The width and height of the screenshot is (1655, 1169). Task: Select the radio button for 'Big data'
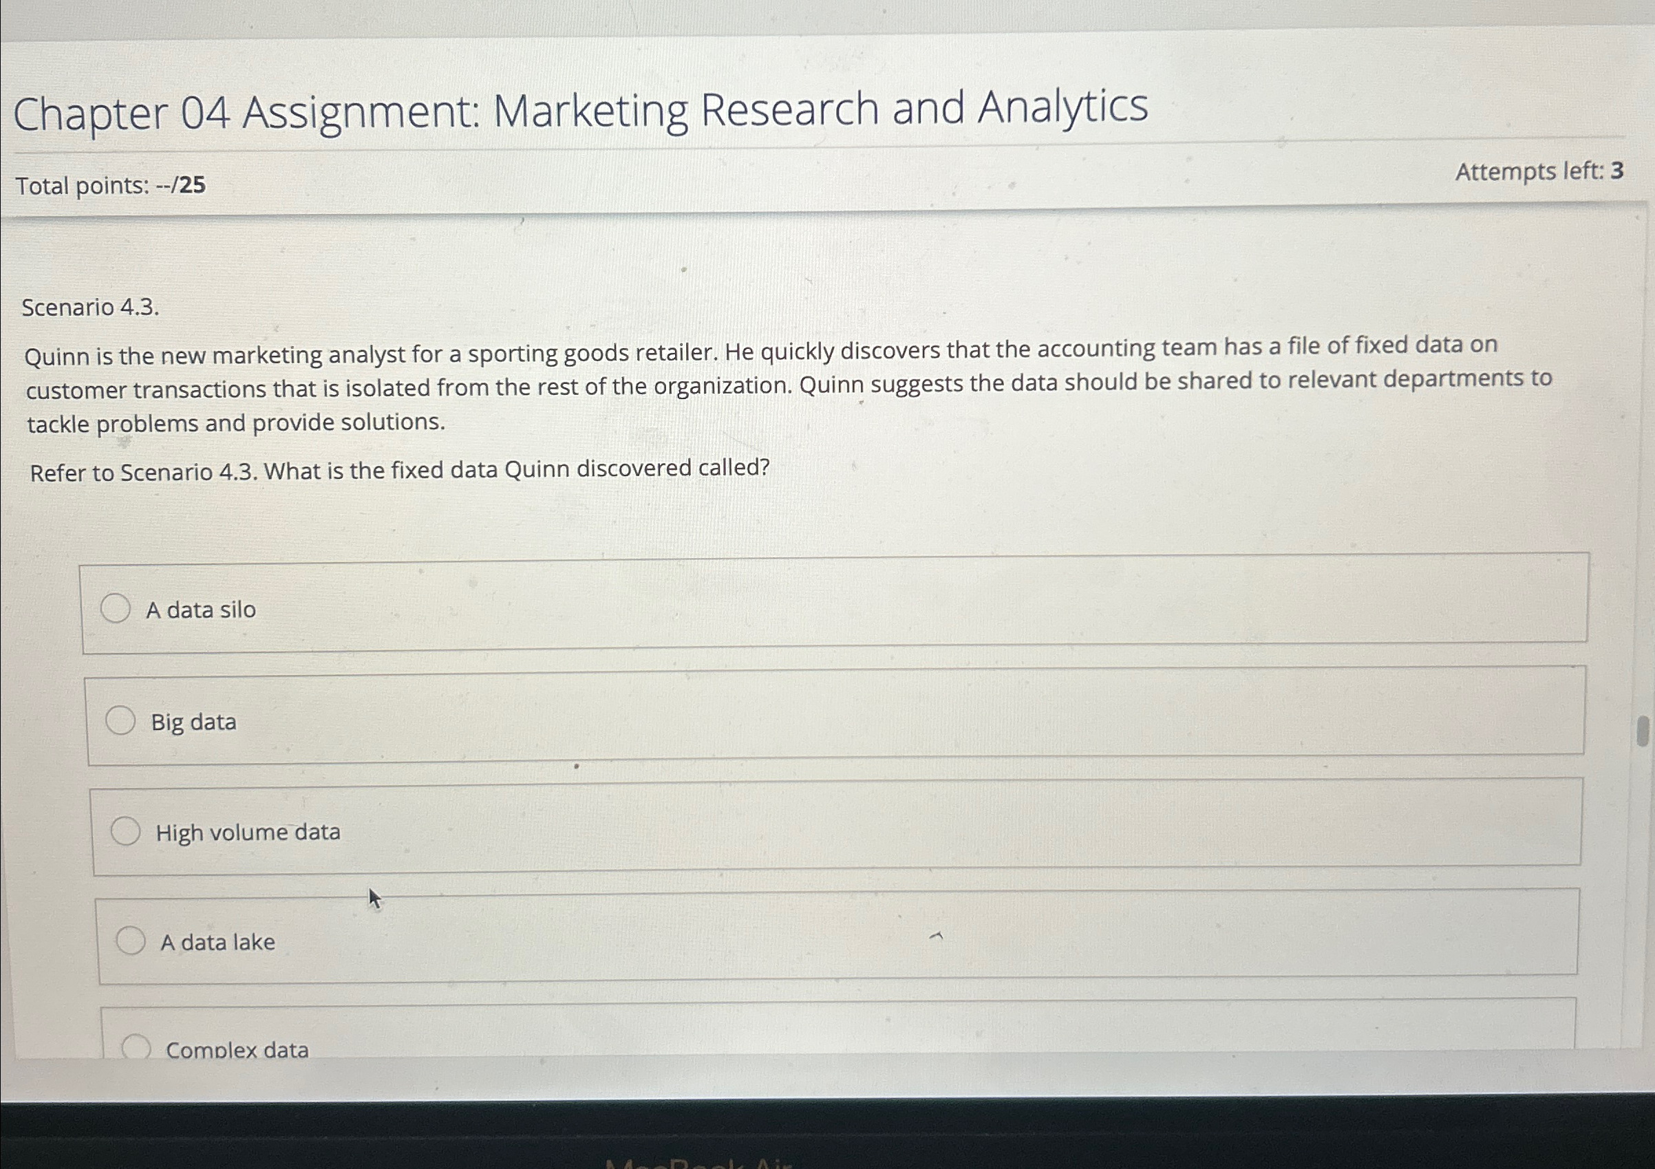pyautogui.click(x=122, y=718)
